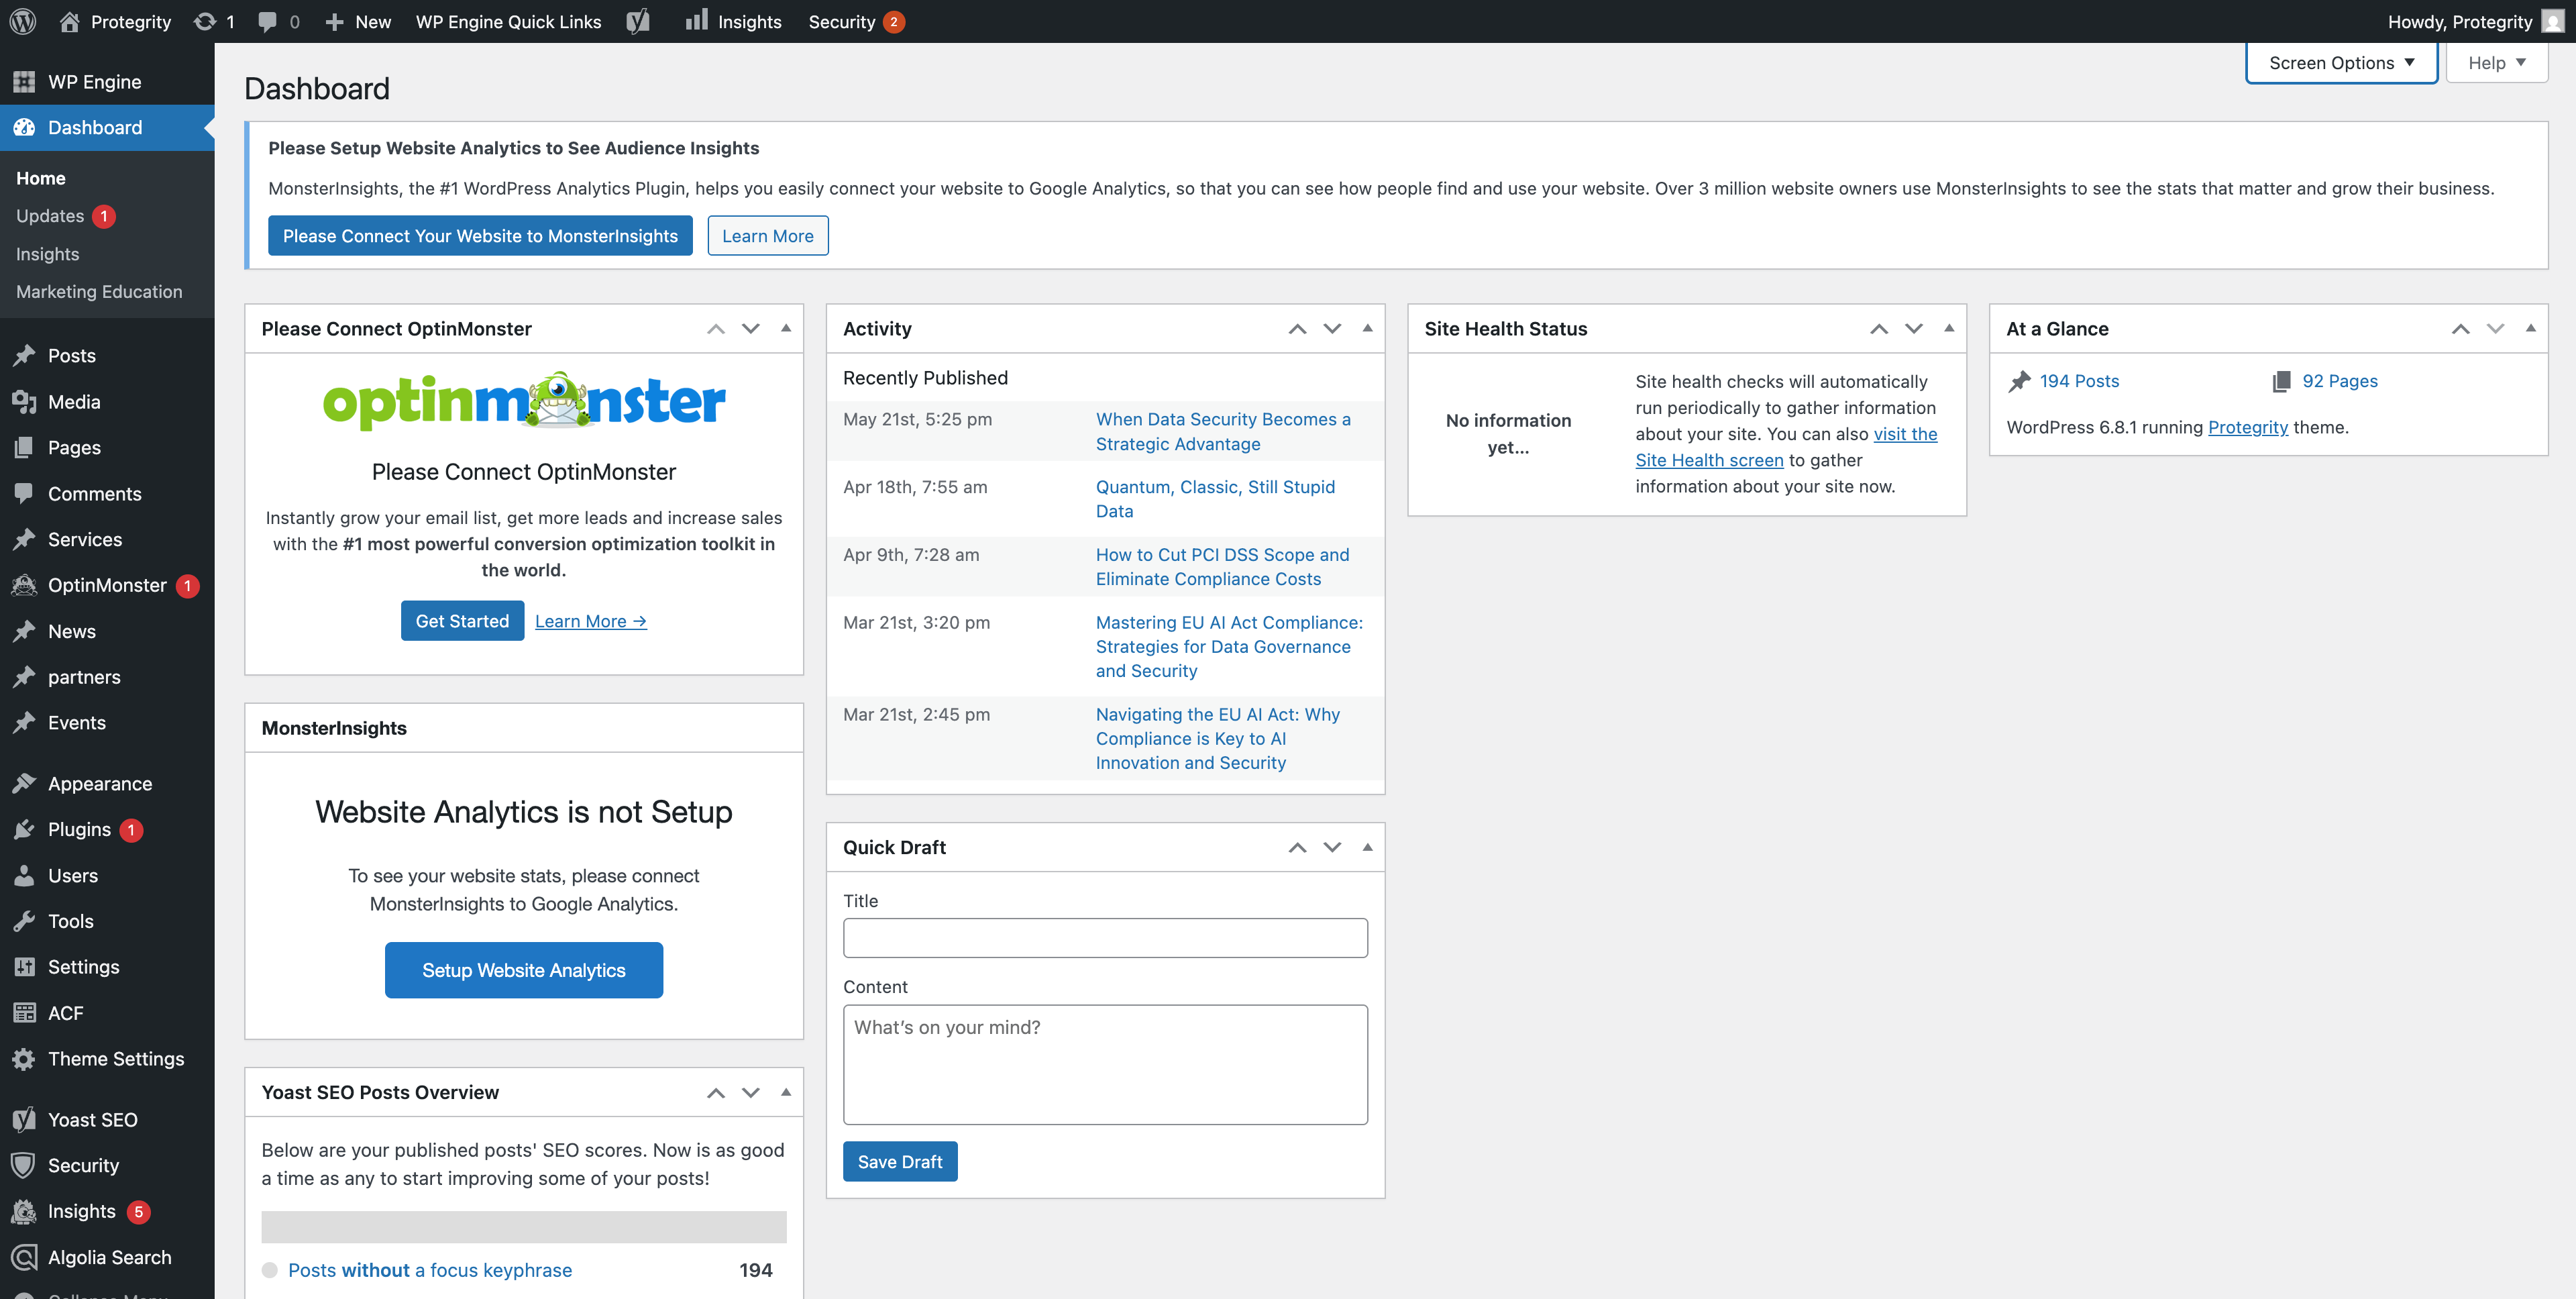This screenshot has height=1299, width=2576.
Task: Open the Yoast icon in the top admin bar
Action: pos(638,21)
